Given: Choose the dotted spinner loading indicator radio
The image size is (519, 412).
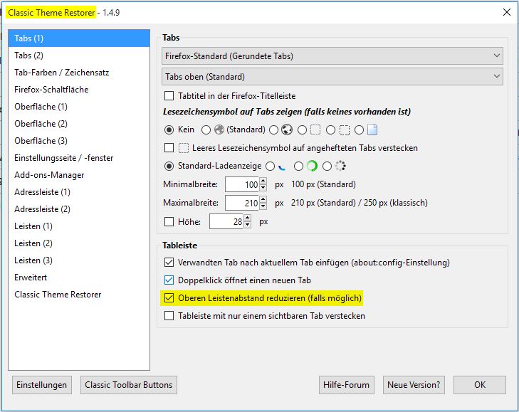Looking at the screenshot, I should coord(327,166).
